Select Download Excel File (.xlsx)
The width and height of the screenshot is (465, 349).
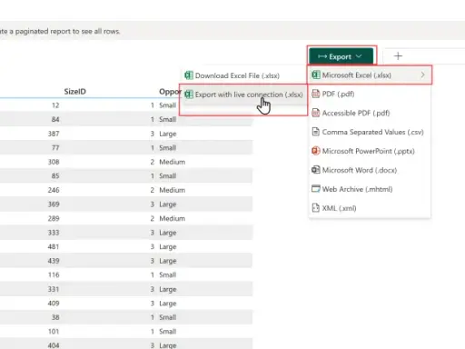coord(243,75)
